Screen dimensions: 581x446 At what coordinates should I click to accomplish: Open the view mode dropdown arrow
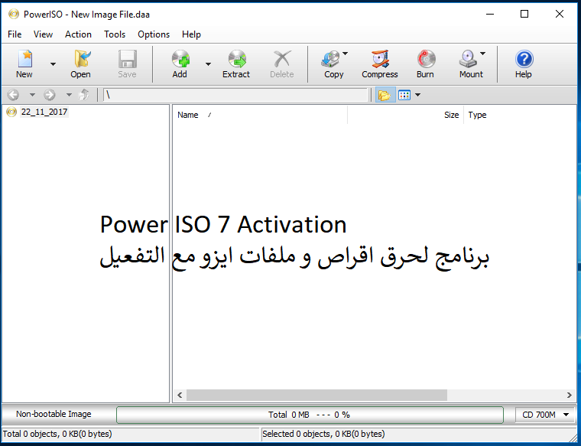click(x=418, y=95)
